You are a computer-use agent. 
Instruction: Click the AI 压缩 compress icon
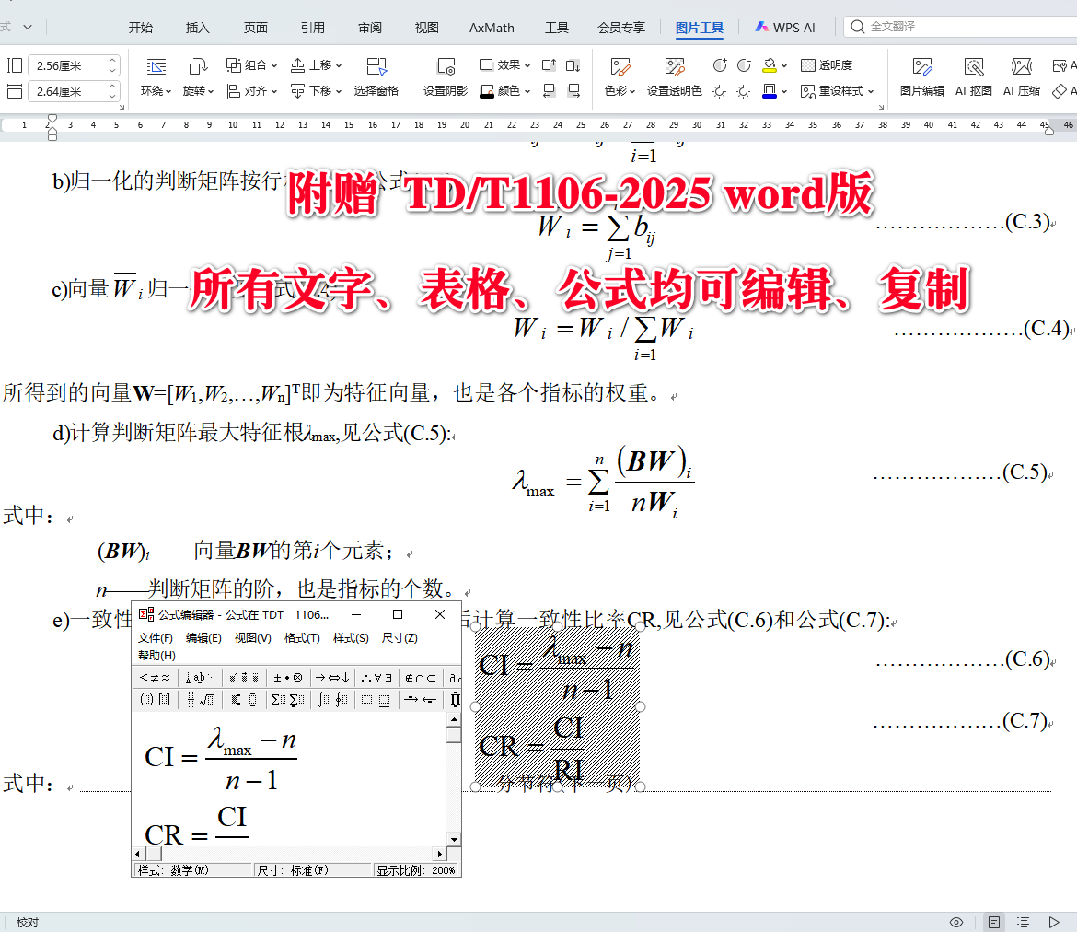tap(1020, 77)
